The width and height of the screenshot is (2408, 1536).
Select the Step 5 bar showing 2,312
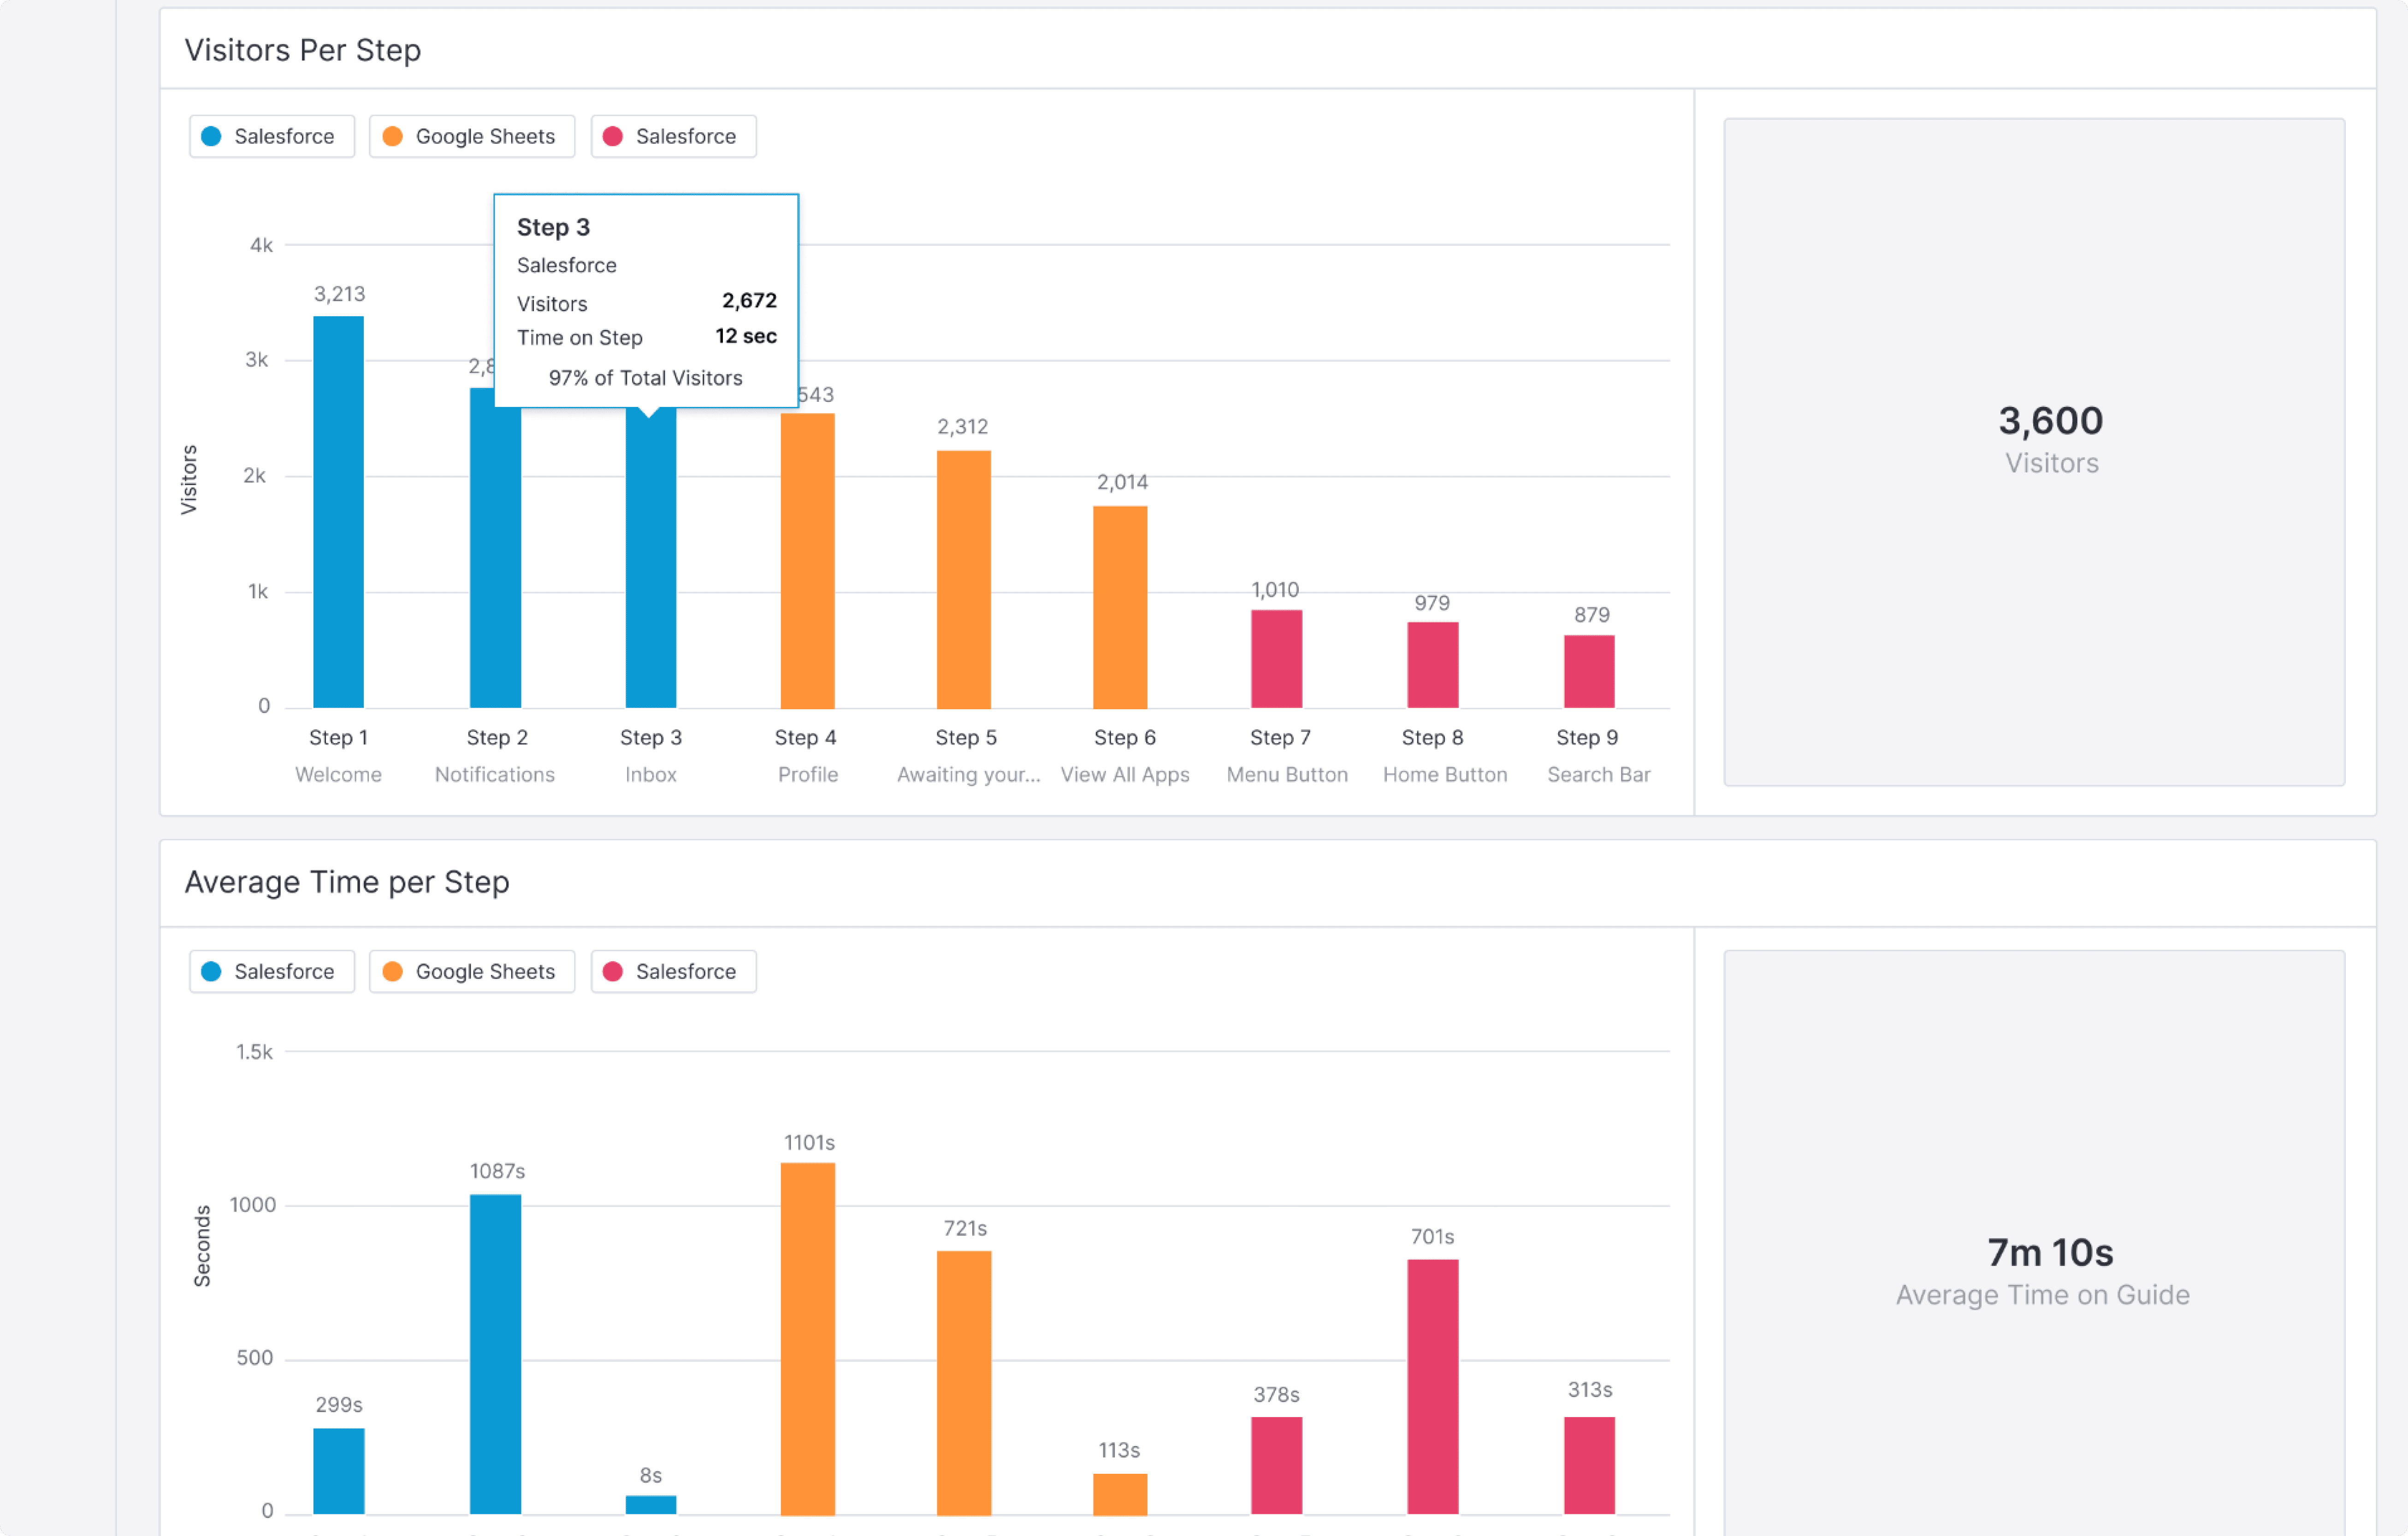click(963, 580)
